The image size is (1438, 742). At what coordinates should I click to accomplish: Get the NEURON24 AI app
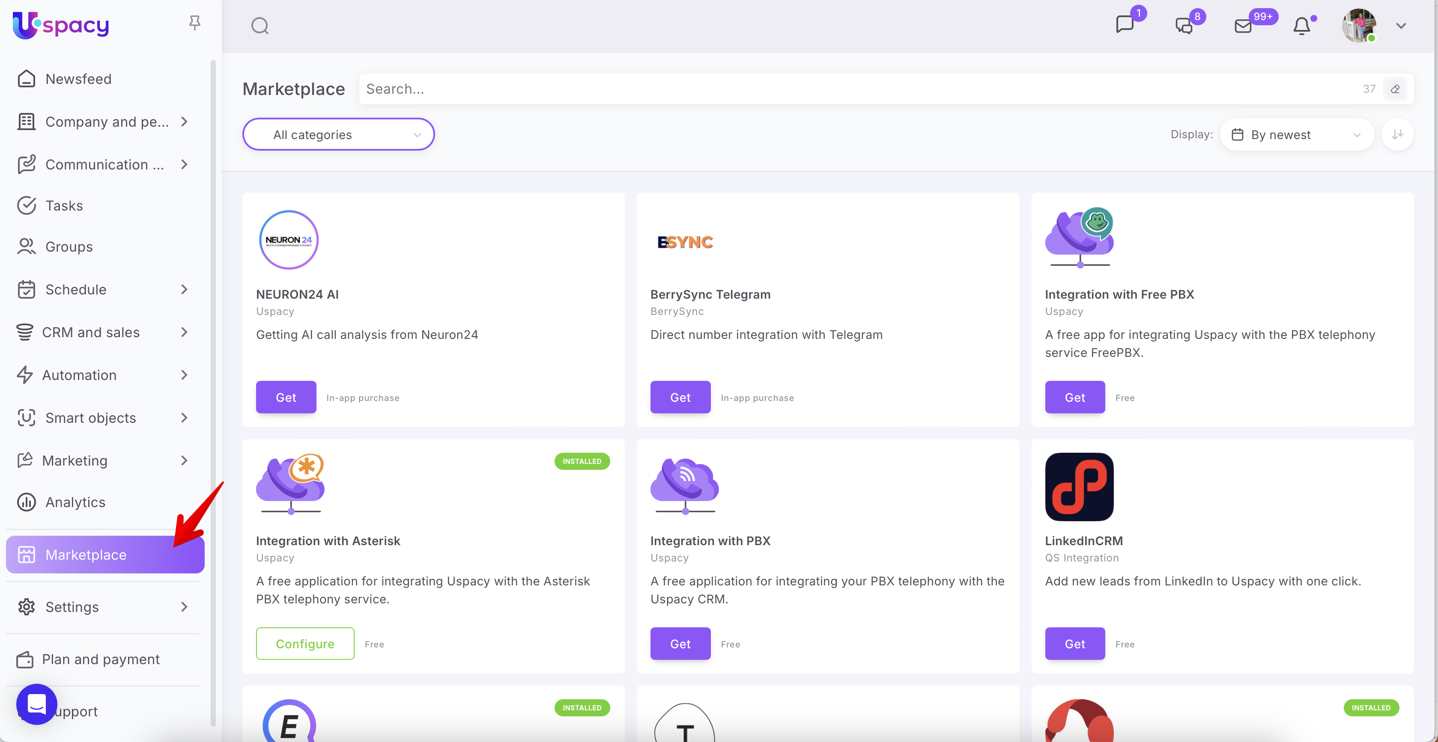tap(286, 397)
